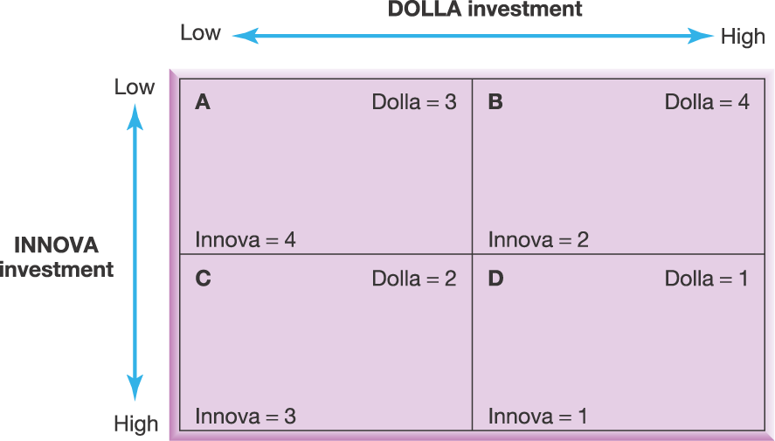
Task: Click the "Low" label on the INNOVA axis
Action: [x=135, y=87]
